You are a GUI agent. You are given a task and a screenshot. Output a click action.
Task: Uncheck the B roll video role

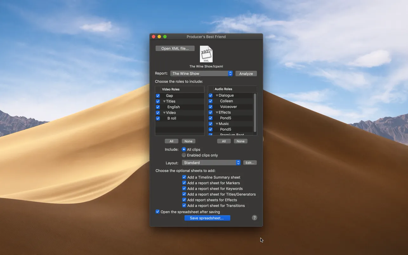point(158,118)
